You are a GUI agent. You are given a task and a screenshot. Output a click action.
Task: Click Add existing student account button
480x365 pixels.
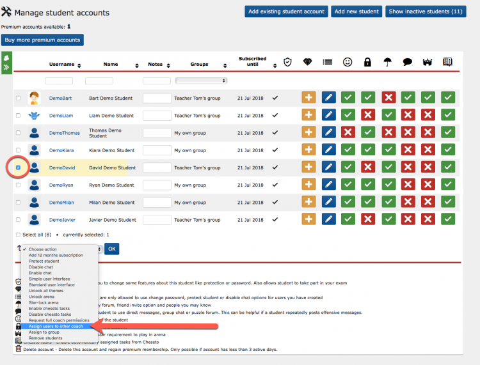[286, 12]
